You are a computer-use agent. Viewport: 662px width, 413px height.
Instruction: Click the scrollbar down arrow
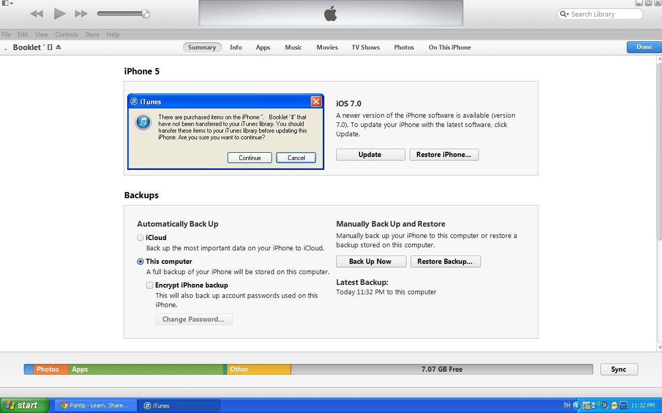[659, 348]
